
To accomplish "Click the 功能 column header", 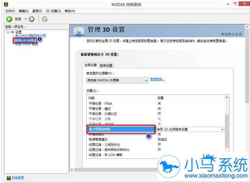I will tap(91, 98).
